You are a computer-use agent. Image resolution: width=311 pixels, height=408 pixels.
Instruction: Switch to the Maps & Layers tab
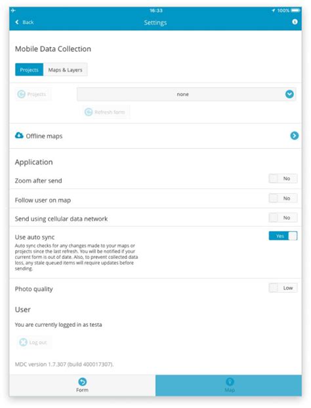click(x=65, y=69)
